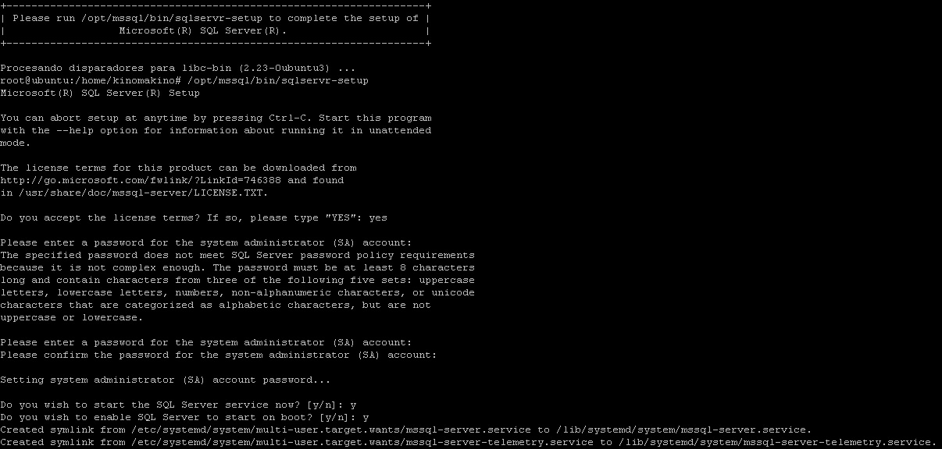Click the /opt/mssql/bin/sqlservr-setup command at the prompt
The width and height of the screenshot is (942, 449).
[x=278, y=80]
